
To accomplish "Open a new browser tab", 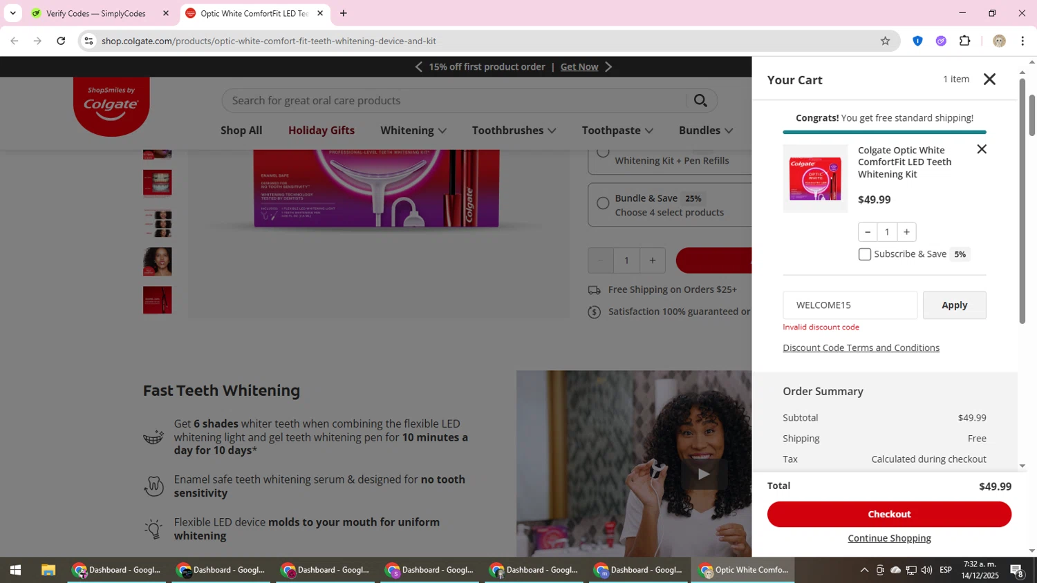I will (x=344, y=13).
